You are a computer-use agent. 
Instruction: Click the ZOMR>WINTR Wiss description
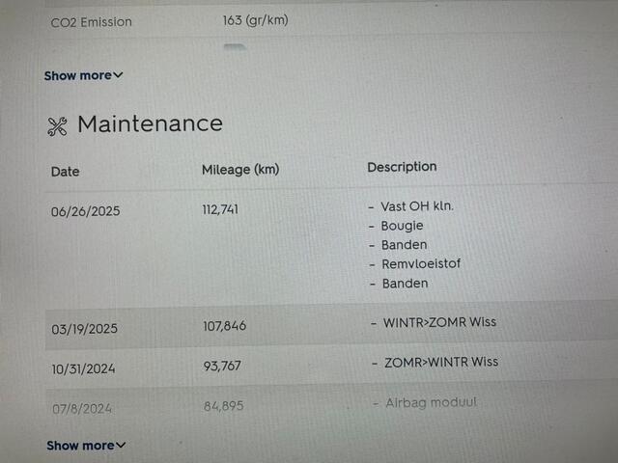click(441, 363)
